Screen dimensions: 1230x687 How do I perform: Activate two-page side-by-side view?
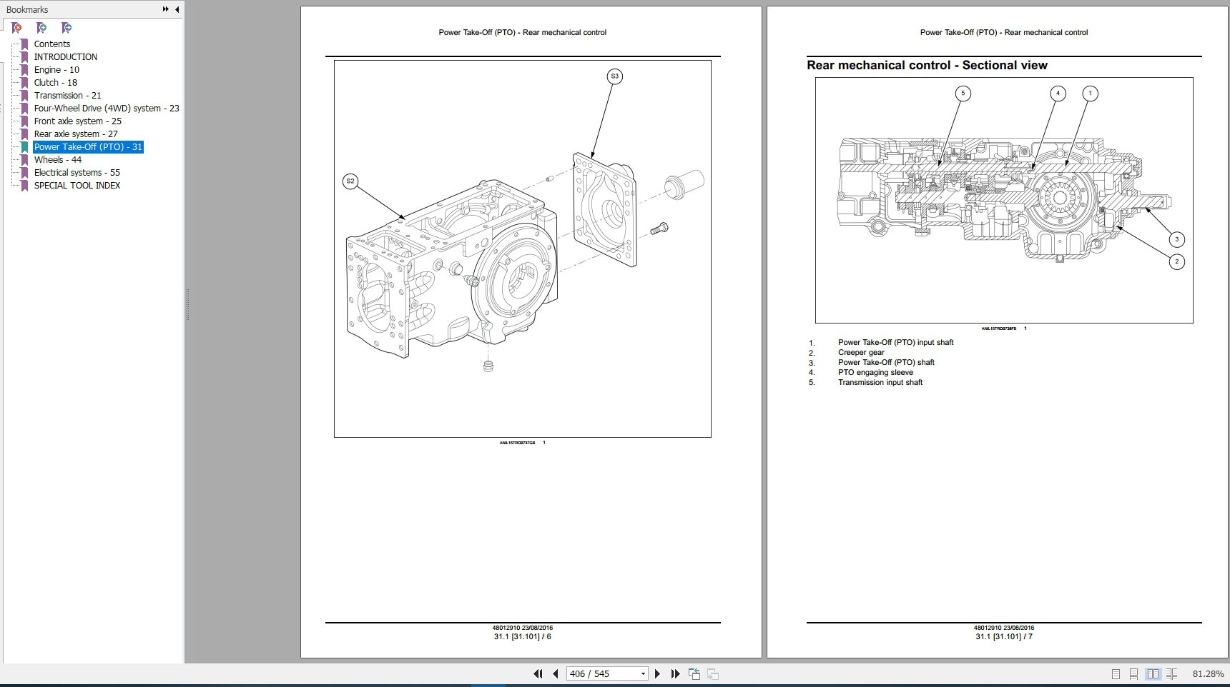1153,673
